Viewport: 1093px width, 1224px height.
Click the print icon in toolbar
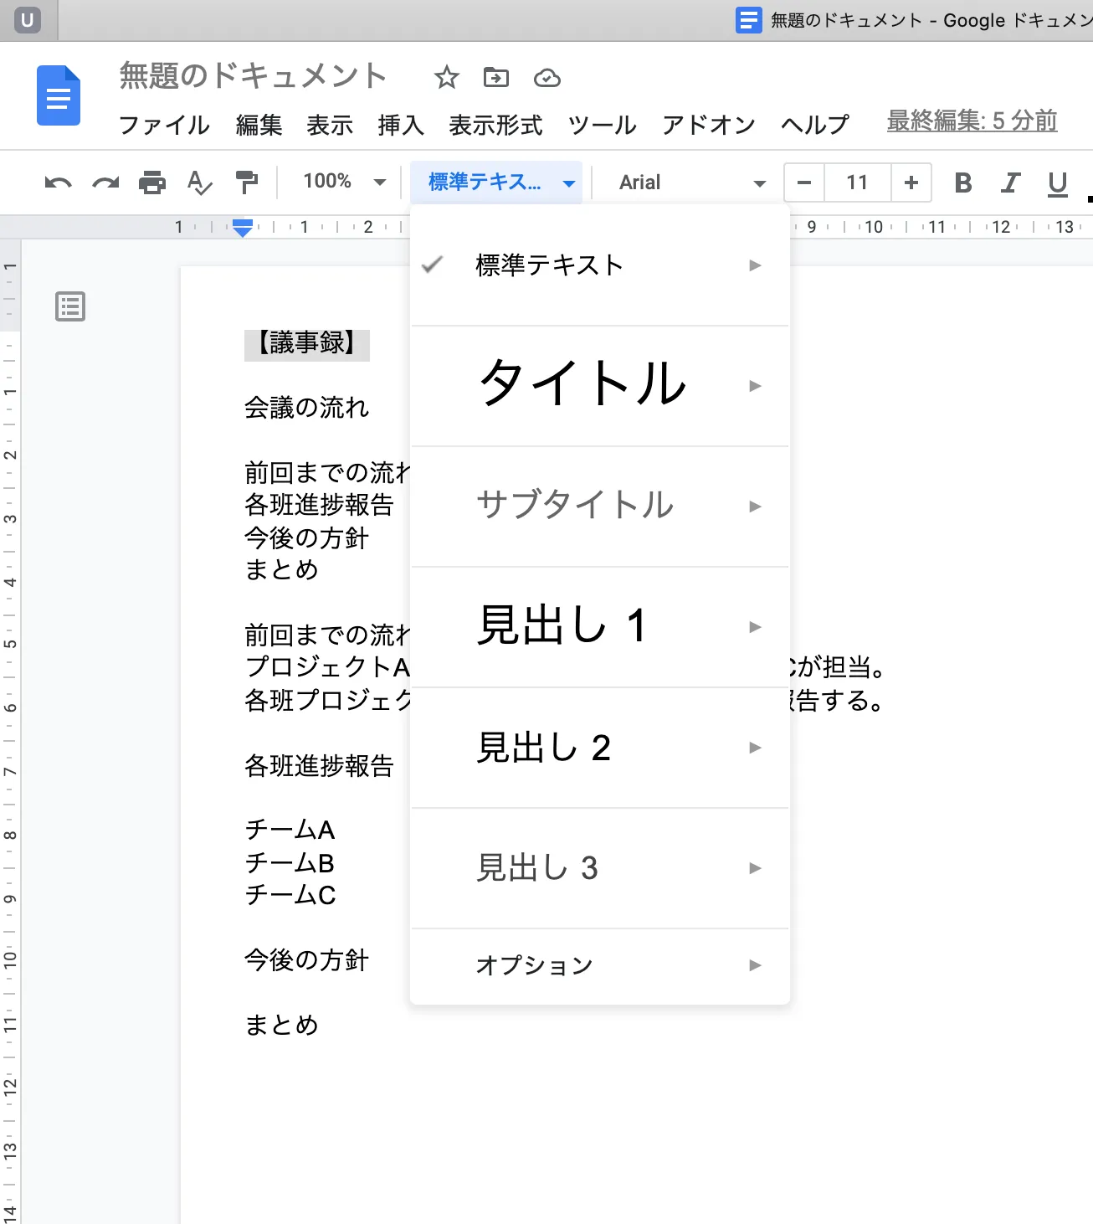coord(152,183)
